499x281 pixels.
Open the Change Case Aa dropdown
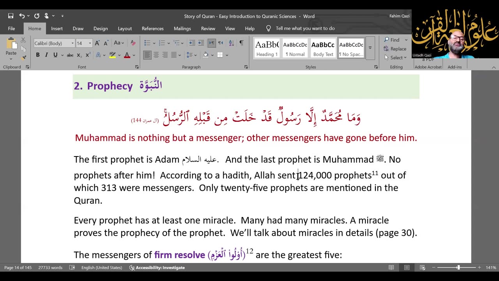[119, 43]
